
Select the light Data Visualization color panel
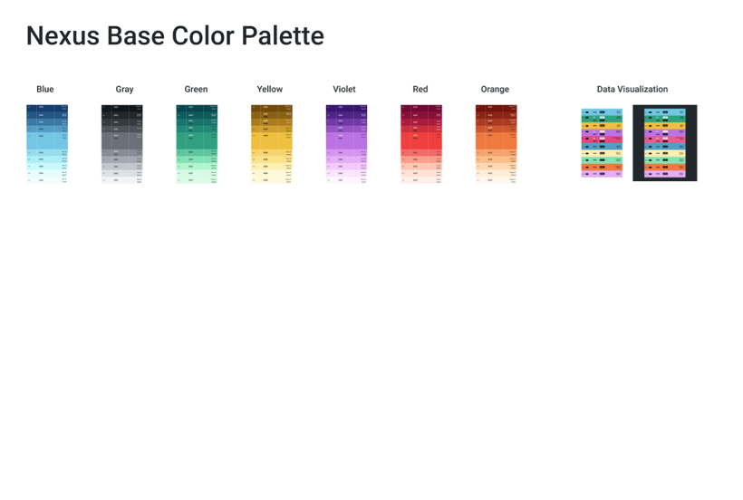point(602,143)
